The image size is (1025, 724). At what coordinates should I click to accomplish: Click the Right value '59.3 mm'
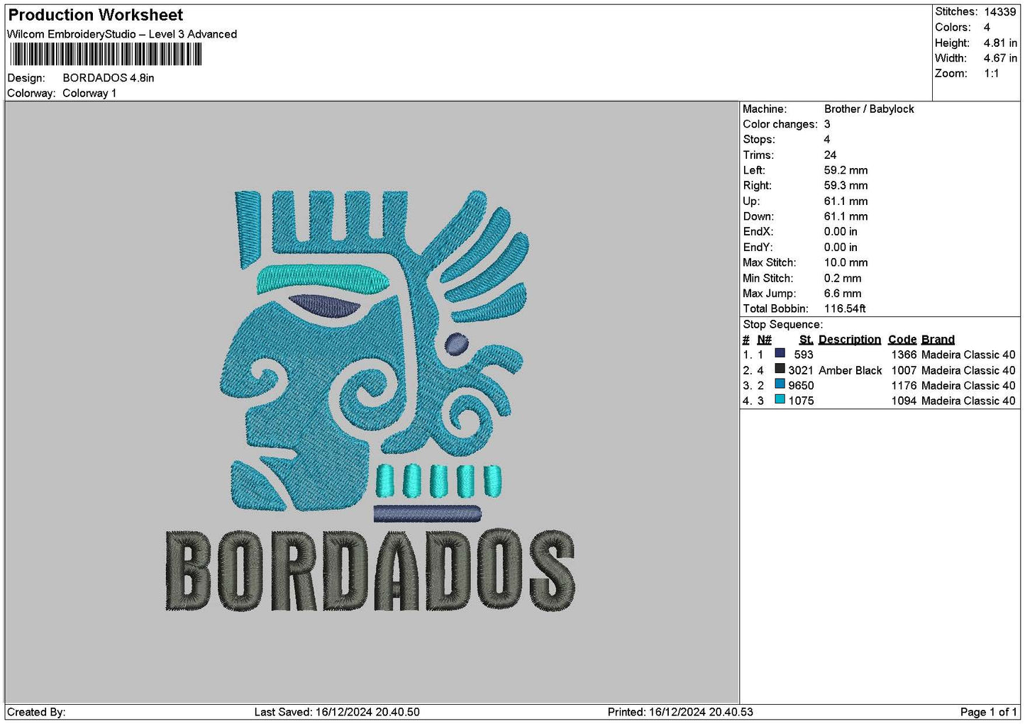pos(846,186)
